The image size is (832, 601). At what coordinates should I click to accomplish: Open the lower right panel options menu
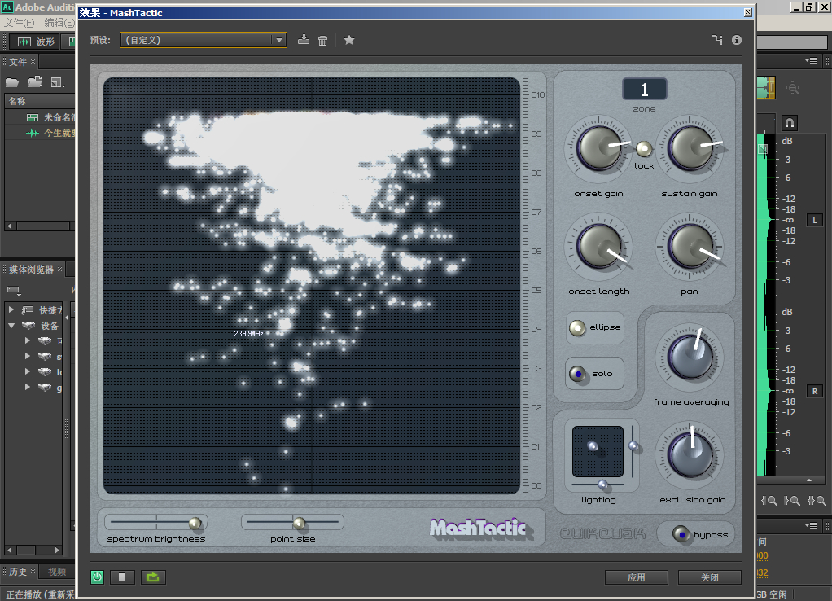[811, 525]
